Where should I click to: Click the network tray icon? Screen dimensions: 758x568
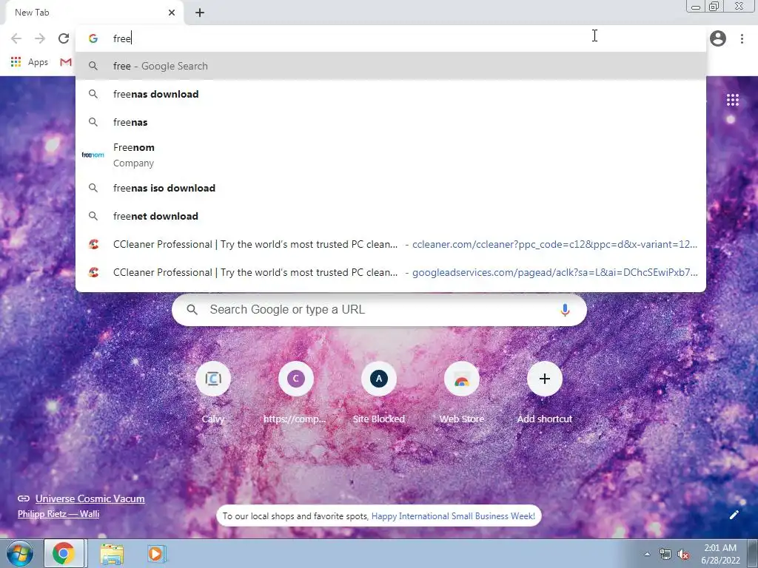665,554
